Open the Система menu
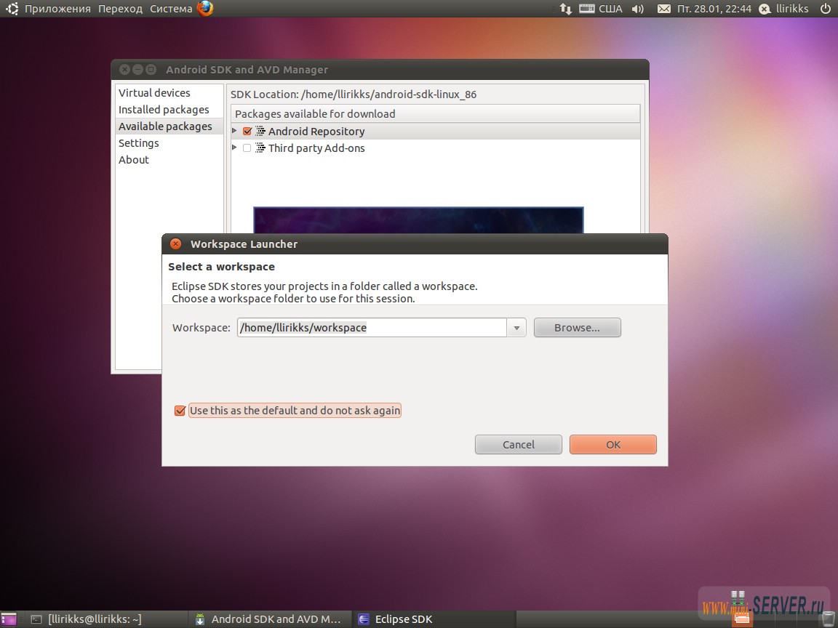 coord(170,9)
